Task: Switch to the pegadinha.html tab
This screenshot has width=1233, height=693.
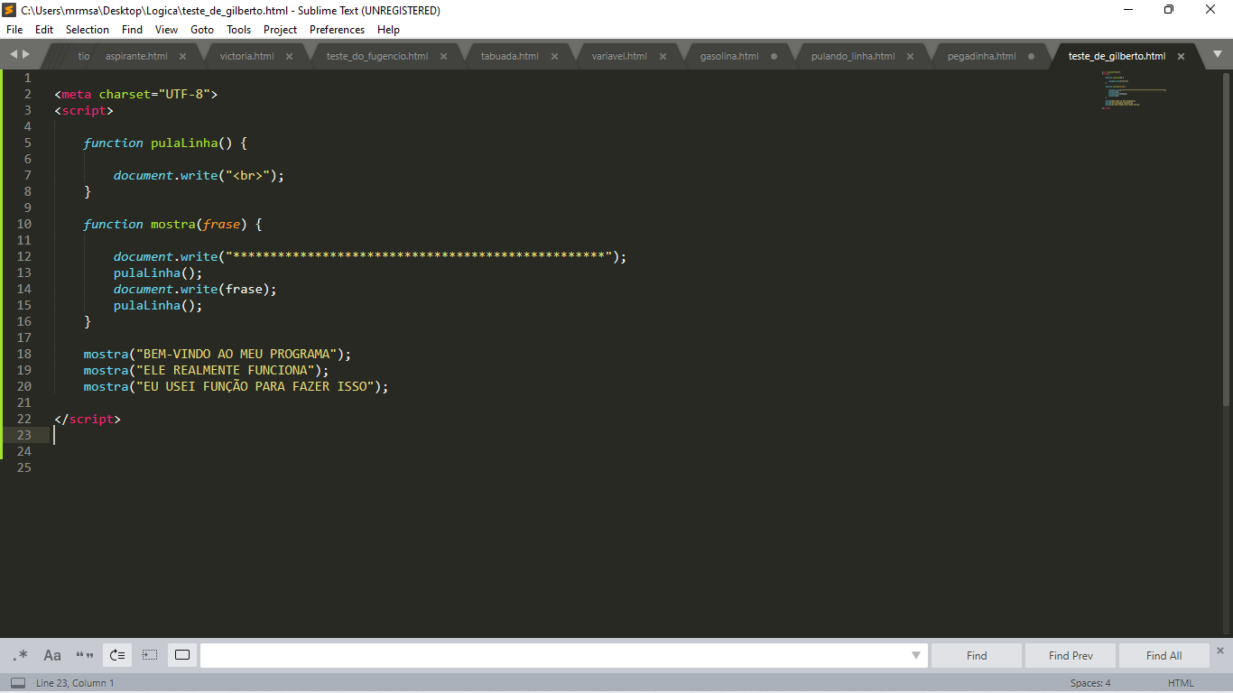Action: pyautogui.click(x=981, y=56)
